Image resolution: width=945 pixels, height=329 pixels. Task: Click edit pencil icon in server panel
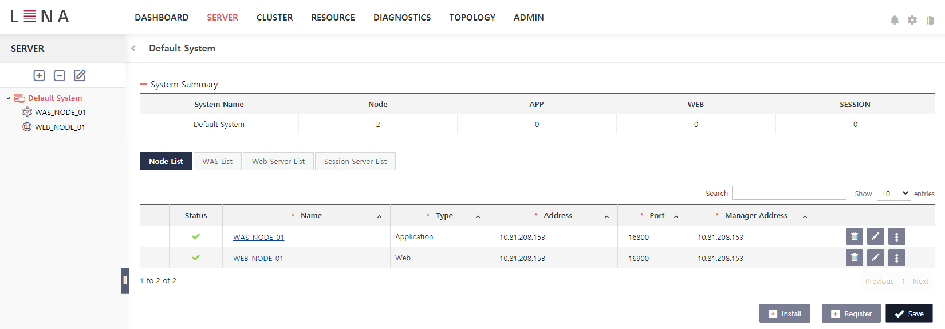pos(80,75)
